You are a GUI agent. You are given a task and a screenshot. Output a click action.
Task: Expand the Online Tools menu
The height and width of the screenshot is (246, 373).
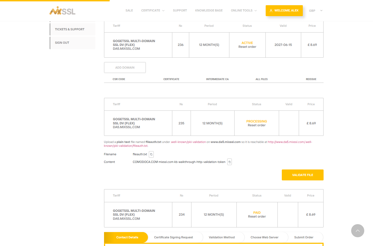click(244, 11)
